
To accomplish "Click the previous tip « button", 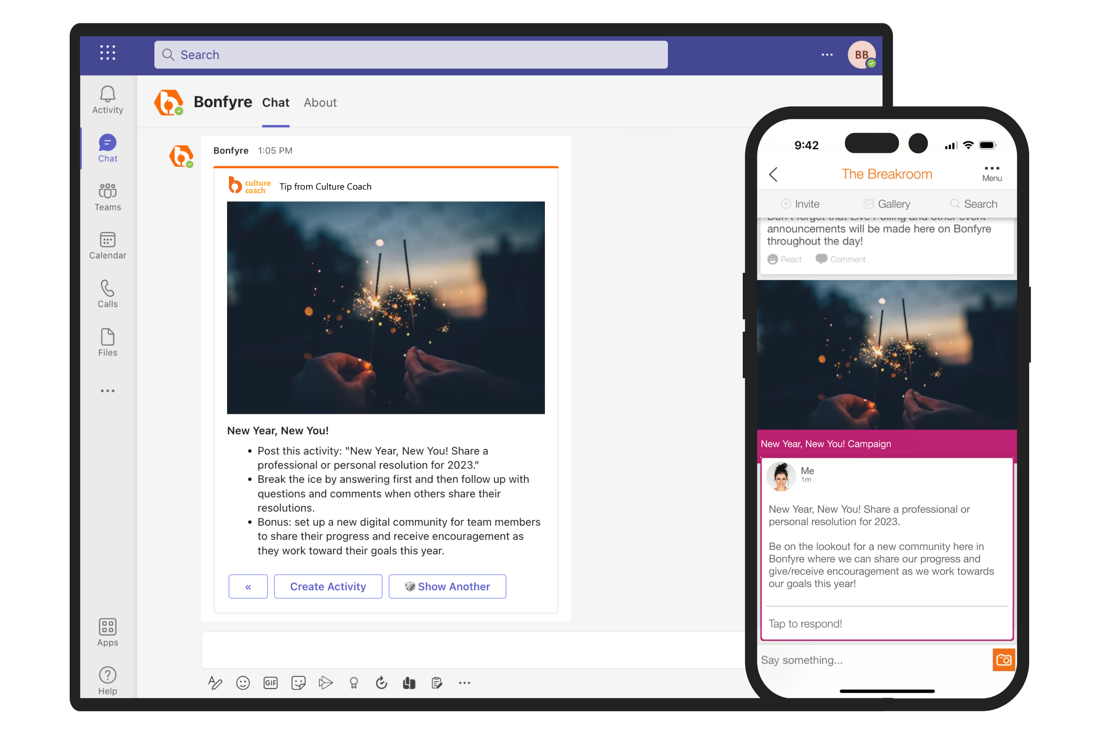I will (x=248, y=586).
